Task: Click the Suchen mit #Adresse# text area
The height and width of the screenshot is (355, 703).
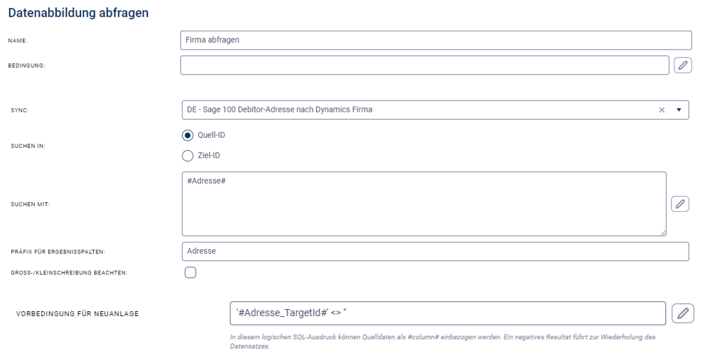Action: point(423,204)
